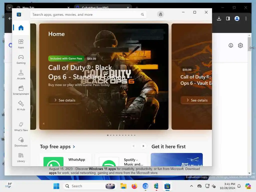
Task: Open the settings gear on the webpage
Action: [x=240, y=45]
